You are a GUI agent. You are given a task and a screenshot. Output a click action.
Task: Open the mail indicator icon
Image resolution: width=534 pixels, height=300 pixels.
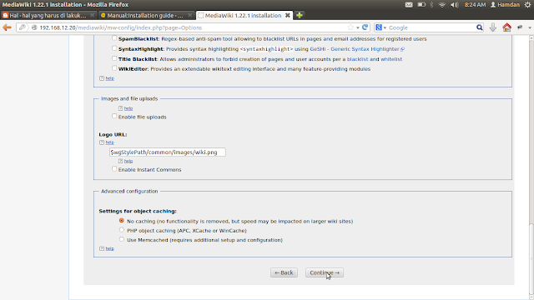[x=409, y=5]
